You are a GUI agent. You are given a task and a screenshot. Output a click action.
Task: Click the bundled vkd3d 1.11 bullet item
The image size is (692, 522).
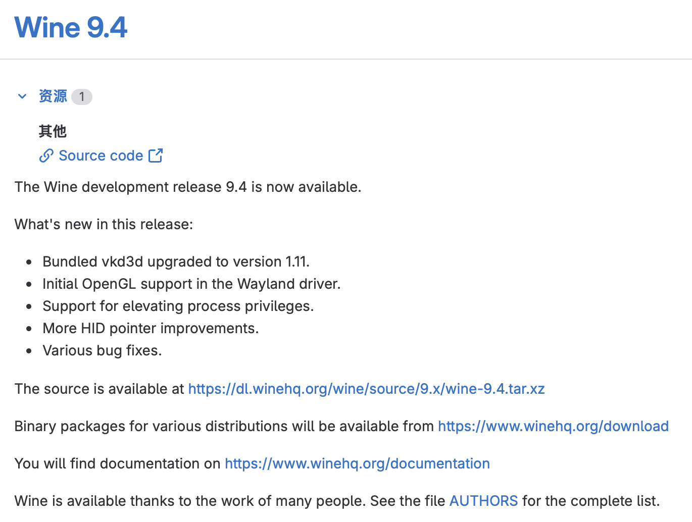point(176,262)
